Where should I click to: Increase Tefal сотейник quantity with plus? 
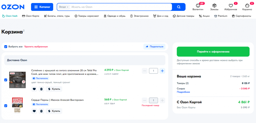(x=162, y=71)
